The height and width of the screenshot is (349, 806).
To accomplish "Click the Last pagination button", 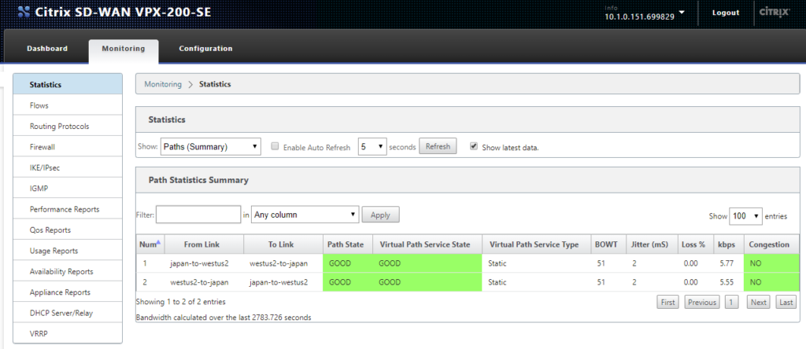I will click(x=786, y=303).
